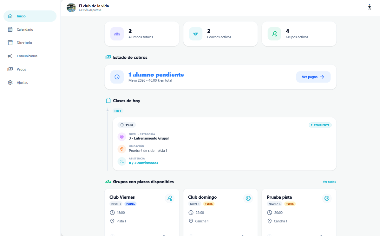The image size is (380, 236).
Task: Click the tennis ball icon on Prueba pista
Action: click(327, 198)
